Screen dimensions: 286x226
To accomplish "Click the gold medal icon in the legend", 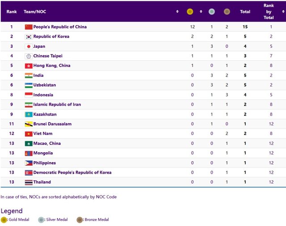I will pyautogui.click(x=4, y=219).
